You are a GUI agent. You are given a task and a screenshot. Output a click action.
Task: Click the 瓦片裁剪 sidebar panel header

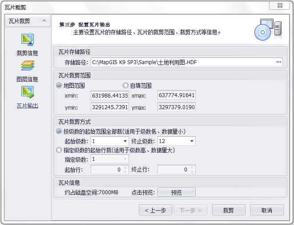(28, 21)
